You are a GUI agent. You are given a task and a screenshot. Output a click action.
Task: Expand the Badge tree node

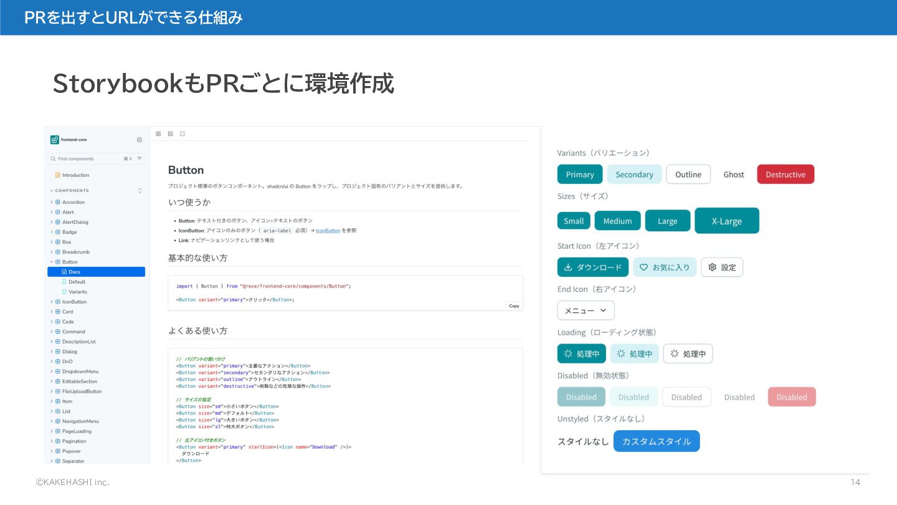pyautogui.click(x=52, y=232)
